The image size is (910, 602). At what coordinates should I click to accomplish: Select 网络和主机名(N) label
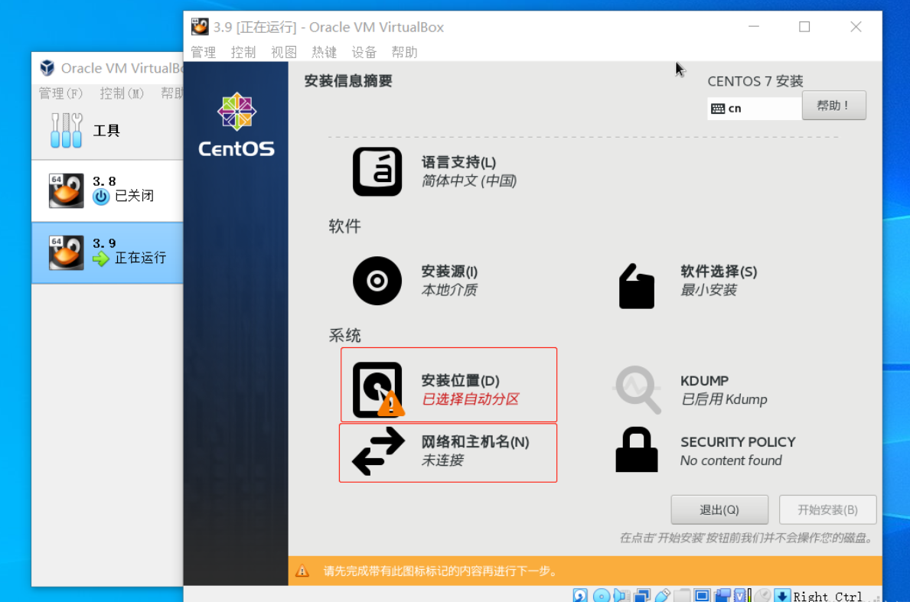point(475,442)
